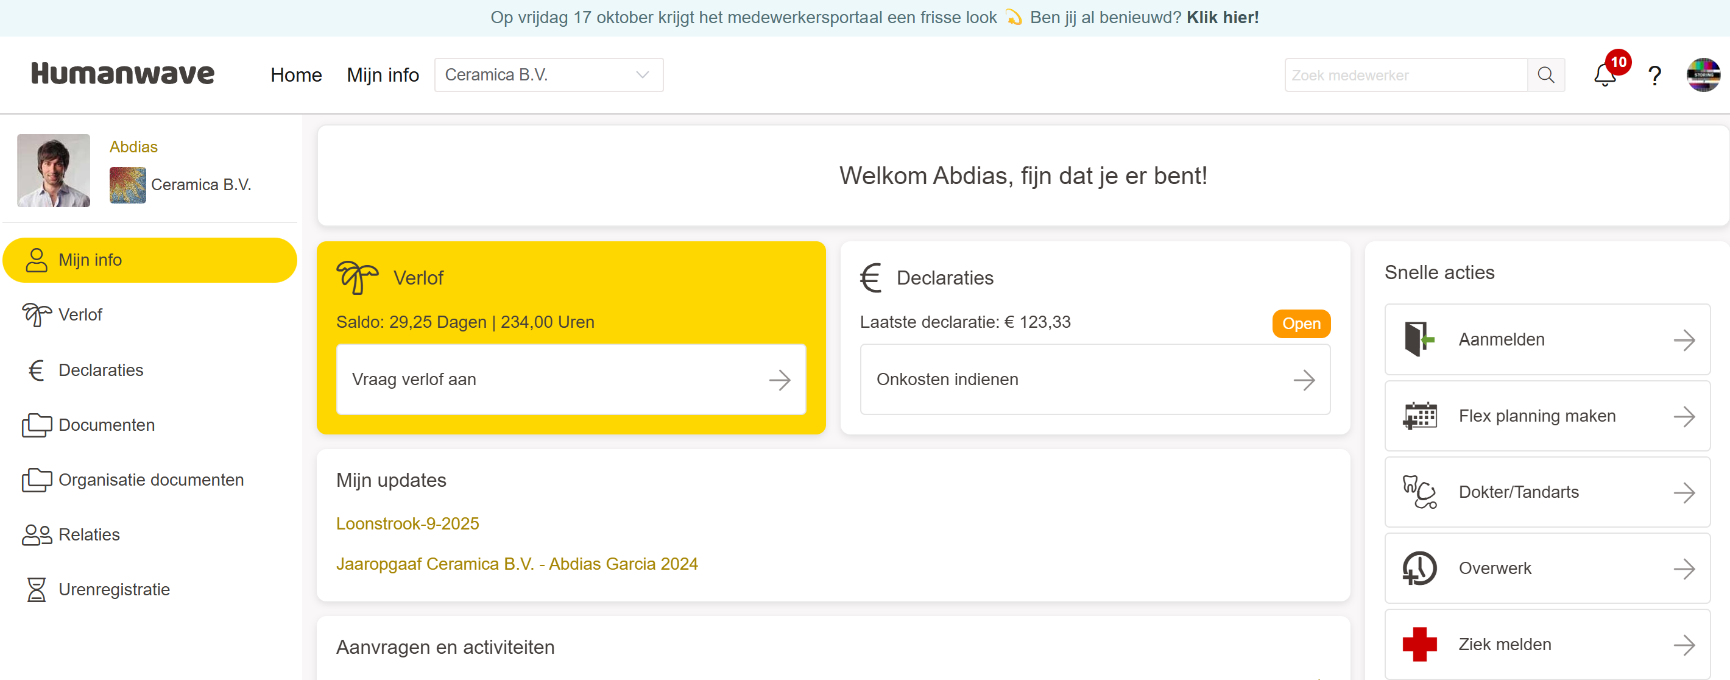Click the door icon for Aanmelden
1730x680 pixels.
[1418, 339]
